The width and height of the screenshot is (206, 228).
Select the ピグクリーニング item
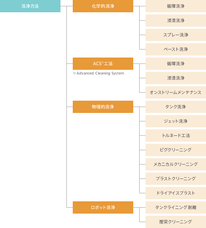(x=176, y=150)
